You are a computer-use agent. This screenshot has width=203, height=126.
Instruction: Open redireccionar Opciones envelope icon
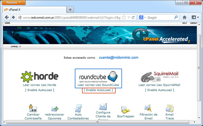[x=55, y=109]
